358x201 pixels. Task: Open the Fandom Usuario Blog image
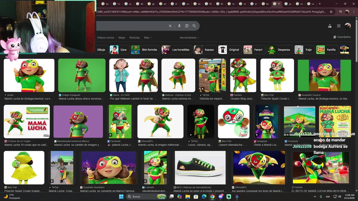(243, 75)
